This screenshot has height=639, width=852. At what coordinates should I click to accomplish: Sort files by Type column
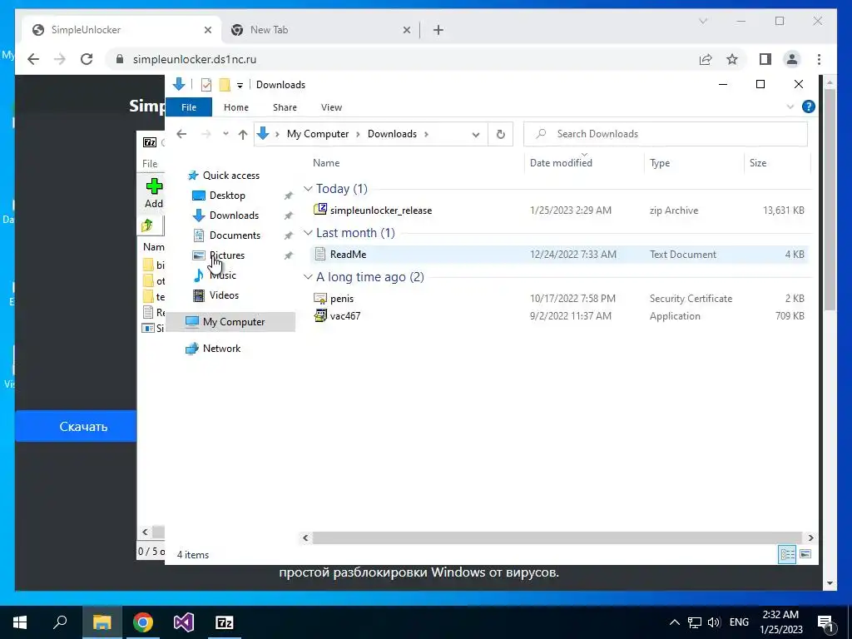tap(660, 163)
